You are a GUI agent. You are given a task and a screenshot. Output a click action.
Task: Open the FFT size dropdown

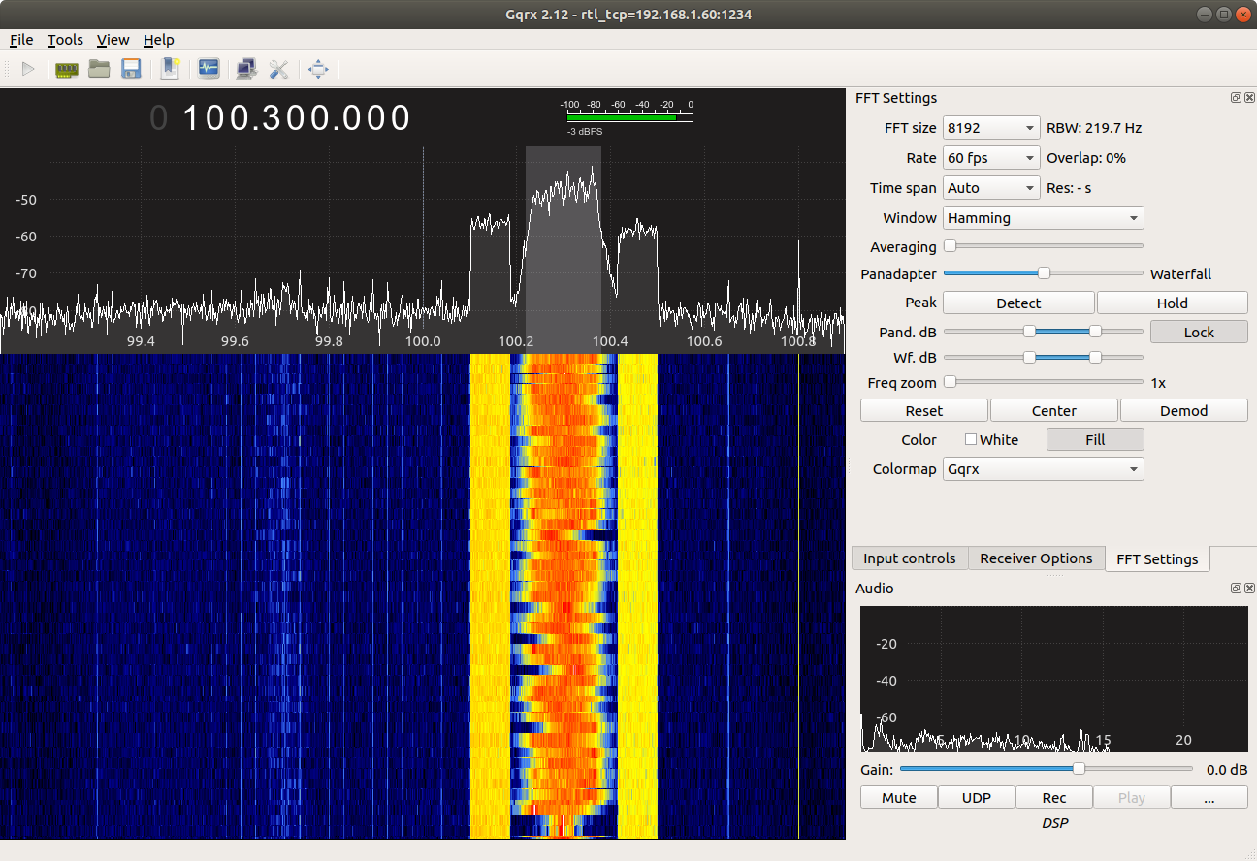click(x=990, y=127)
